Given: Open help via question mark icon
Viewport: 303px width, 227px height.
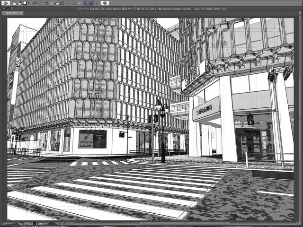Looking at the screenshot, I should 105,3.
